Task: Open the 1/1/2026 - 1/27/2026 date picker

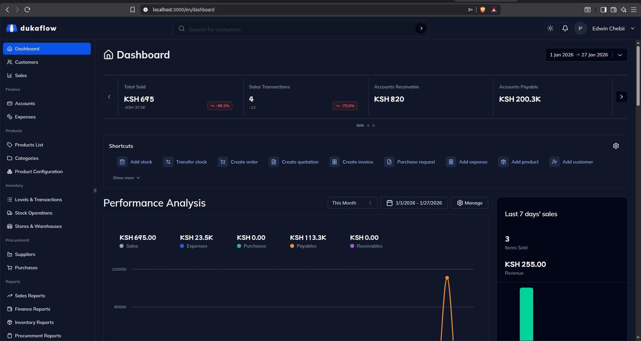Action: 414,203
